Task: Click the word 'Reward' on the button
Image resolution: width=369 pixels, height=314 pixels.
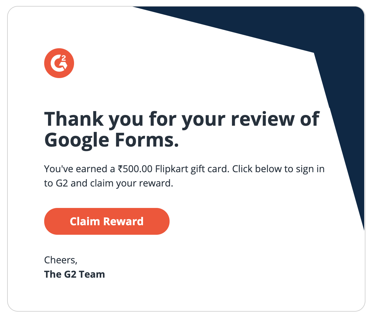Action: [123, 221]
